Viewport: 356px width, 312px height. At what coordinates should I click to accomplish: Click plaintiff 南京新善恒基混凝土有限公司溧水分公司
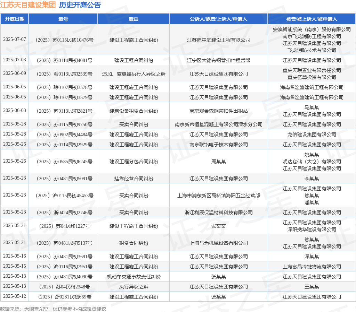click(219, 124)
